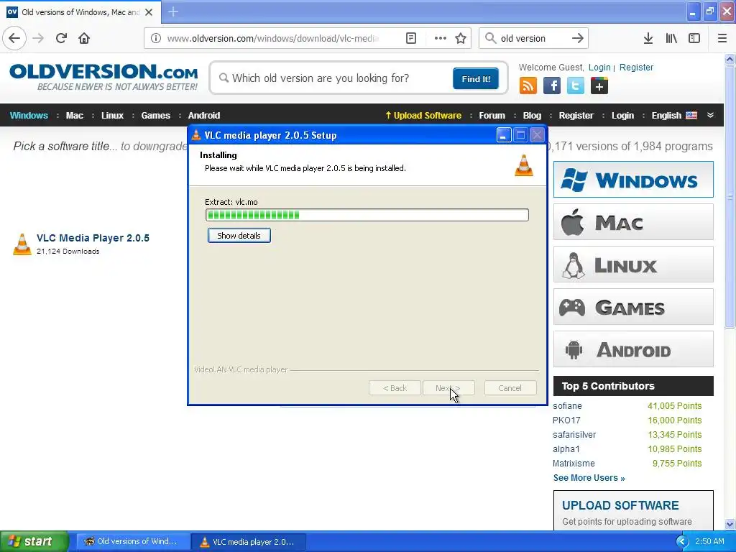Screen dimensions: 736x552
Task: Click the Register link beside Welcome Guest
Action: tap(636, 67)
